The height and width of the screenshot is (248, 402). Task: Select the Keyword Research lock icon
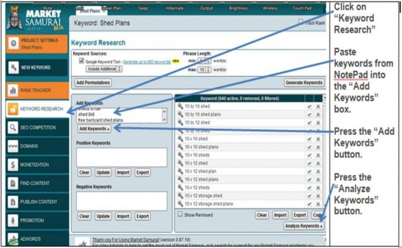coord(13,109)
